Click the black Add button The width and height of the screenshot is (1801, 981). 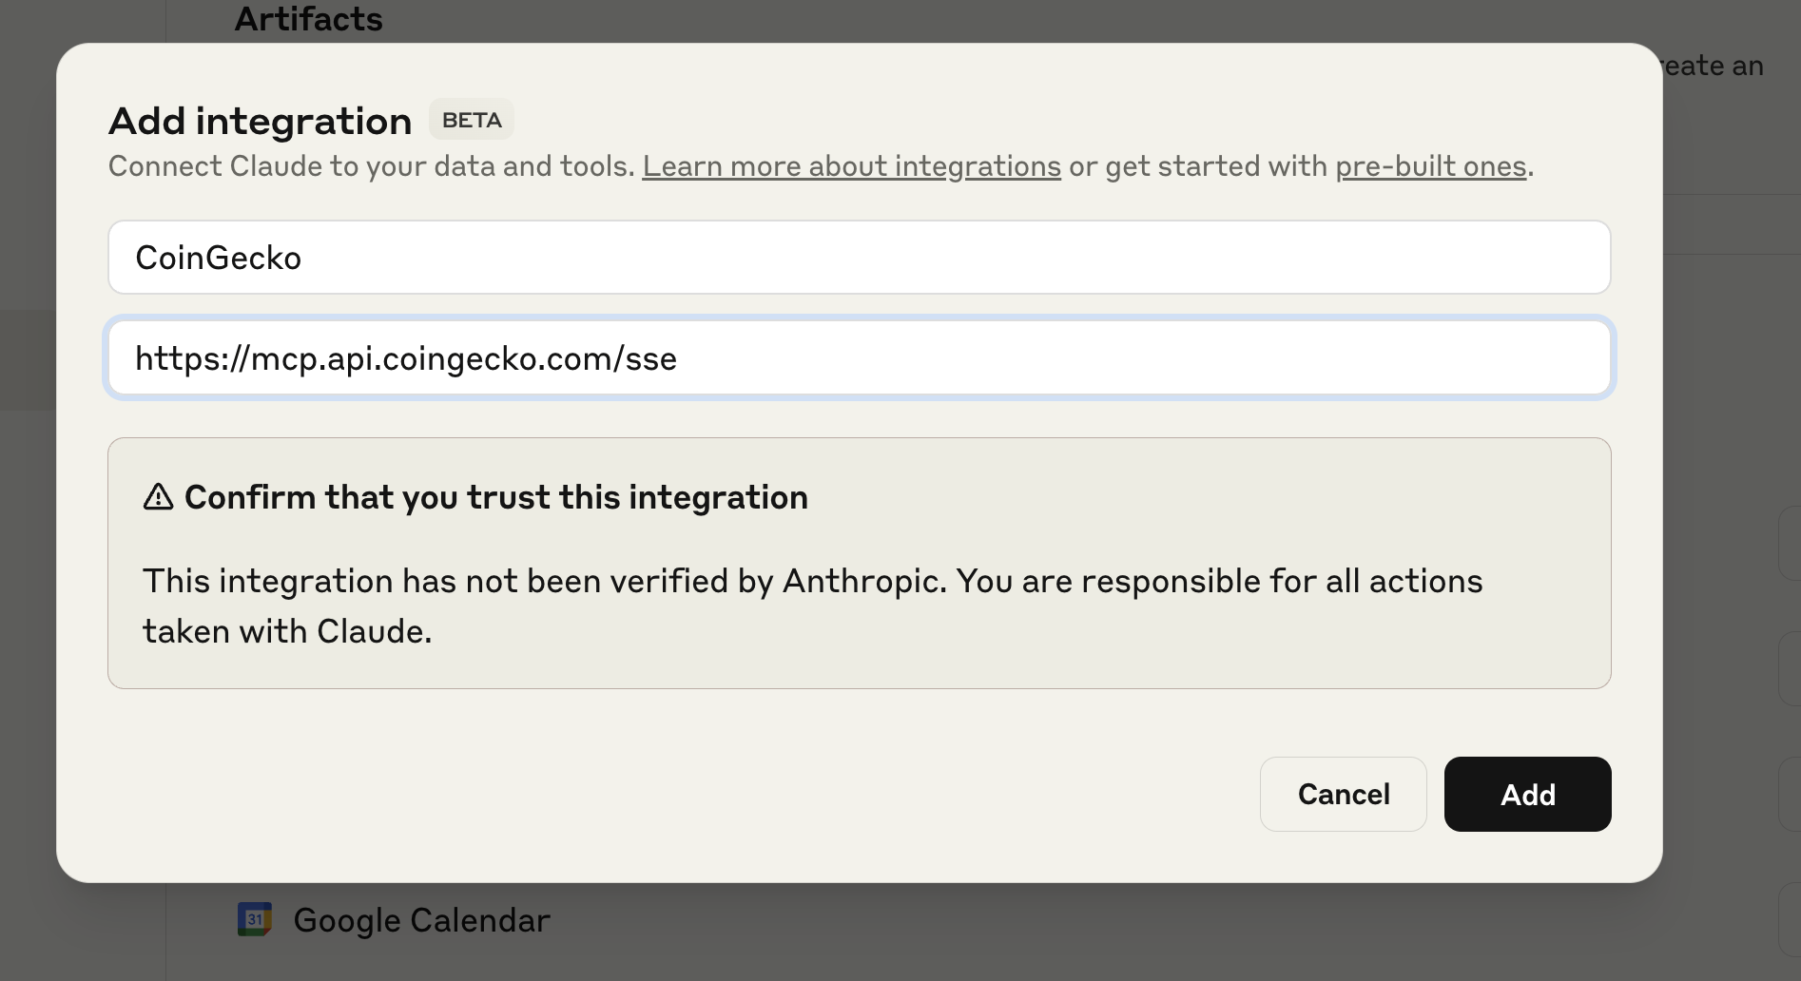click(1527, 794)
